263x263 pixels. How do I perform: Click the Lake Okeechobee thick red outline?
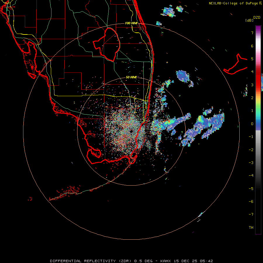pos(106,45)
